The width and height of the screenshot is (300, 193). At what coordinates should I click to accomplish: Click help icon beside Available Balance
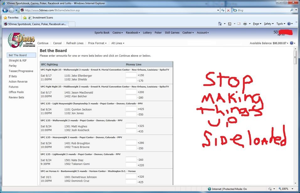coord(292,43)
